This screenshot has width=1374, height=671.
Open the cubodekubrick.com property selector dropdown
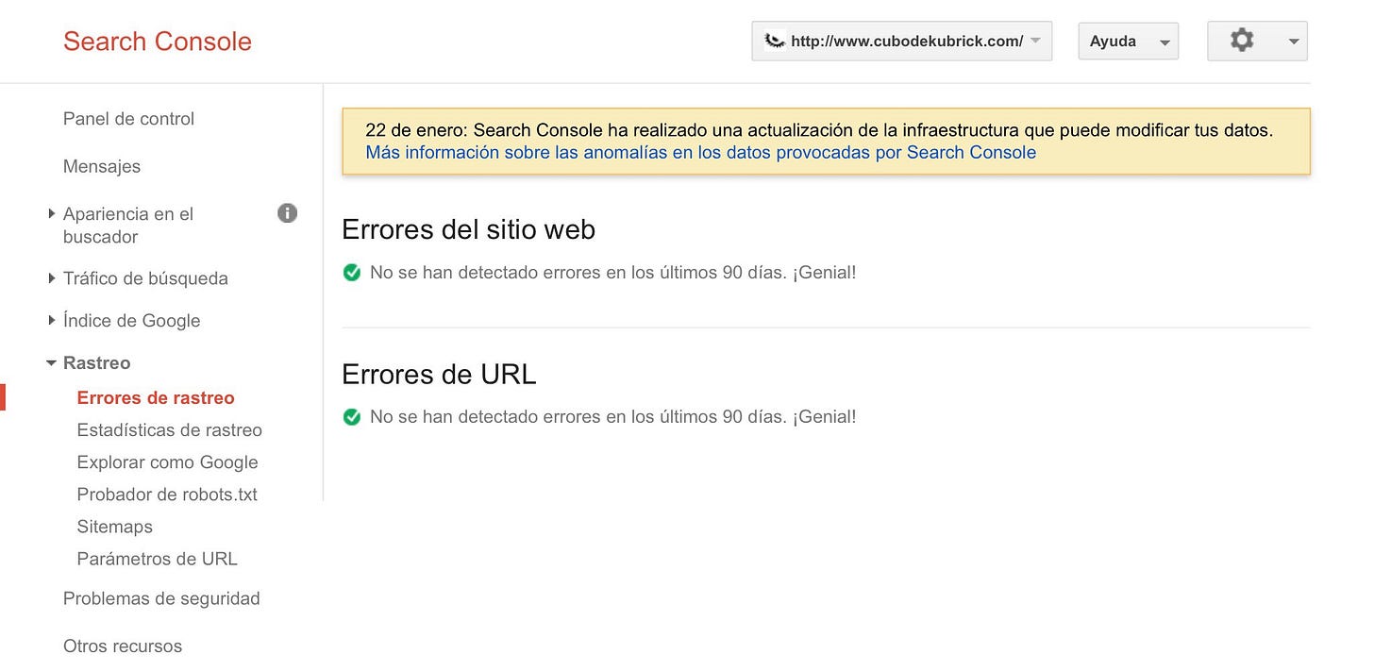coord(901,42)
